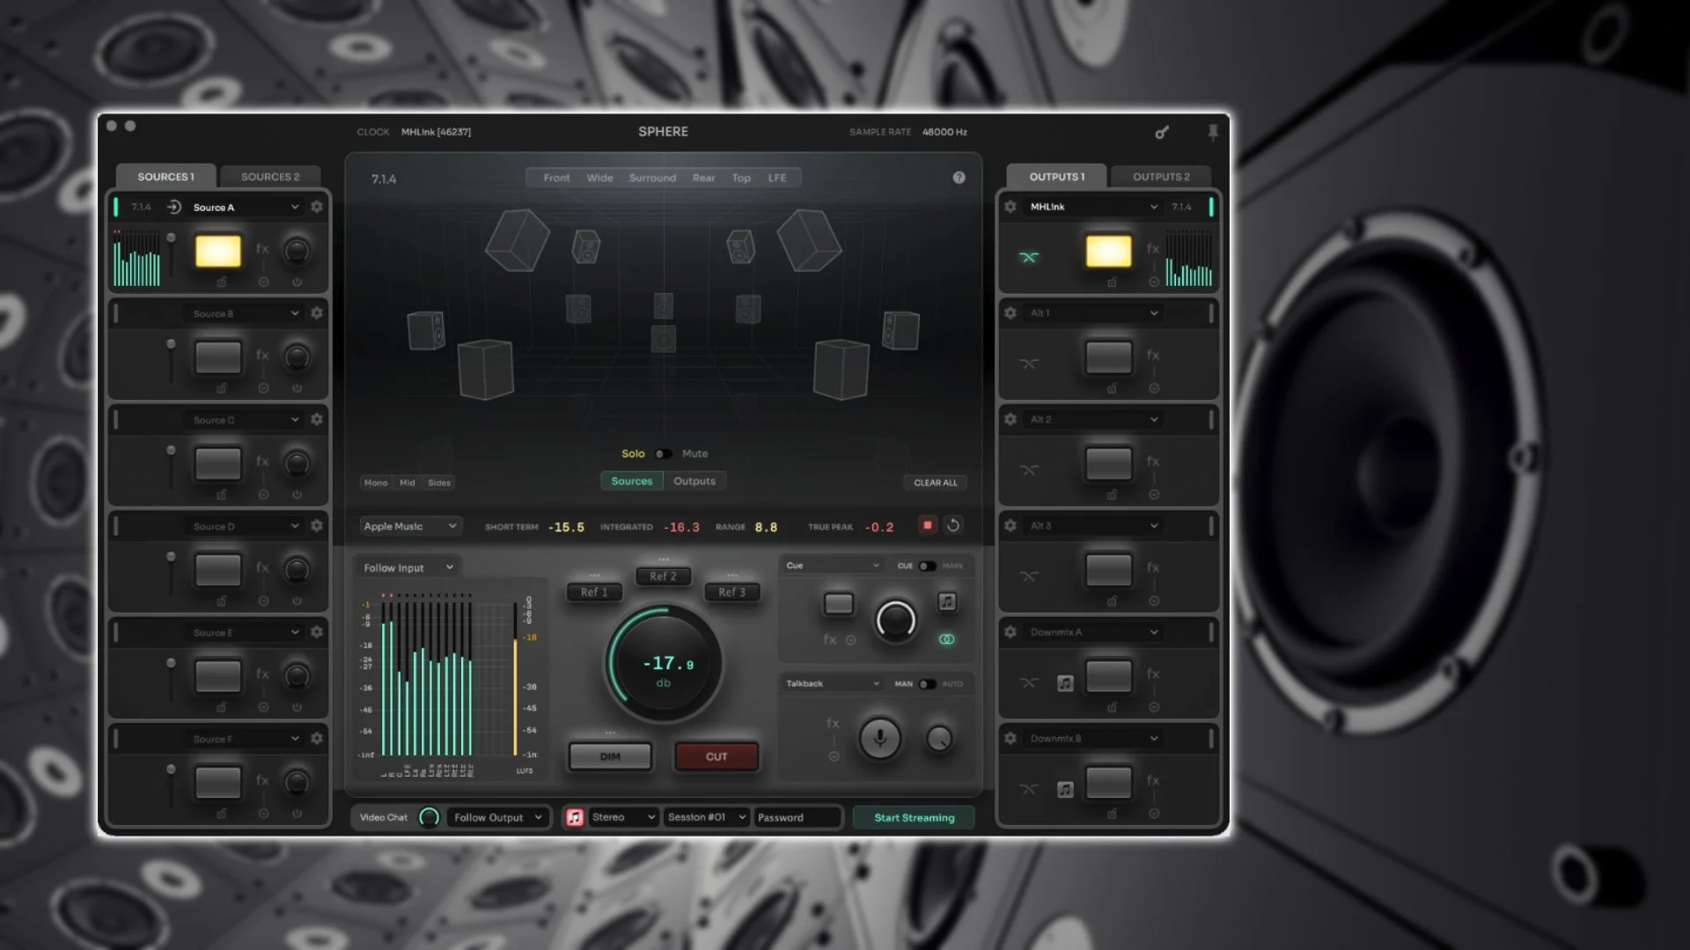The image size is (1690, 950).
Task: Click the Password input field
Action: 797,817
